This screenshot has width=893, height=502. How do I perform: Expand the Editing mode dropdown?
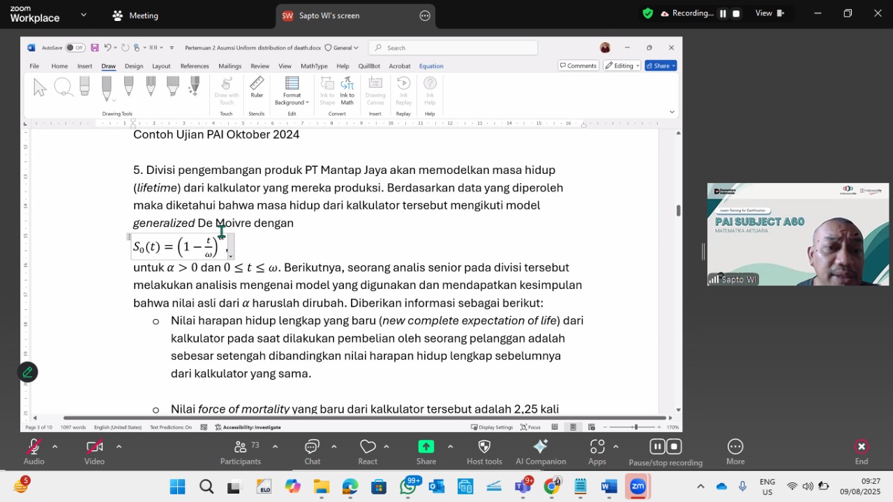[622, 66]
